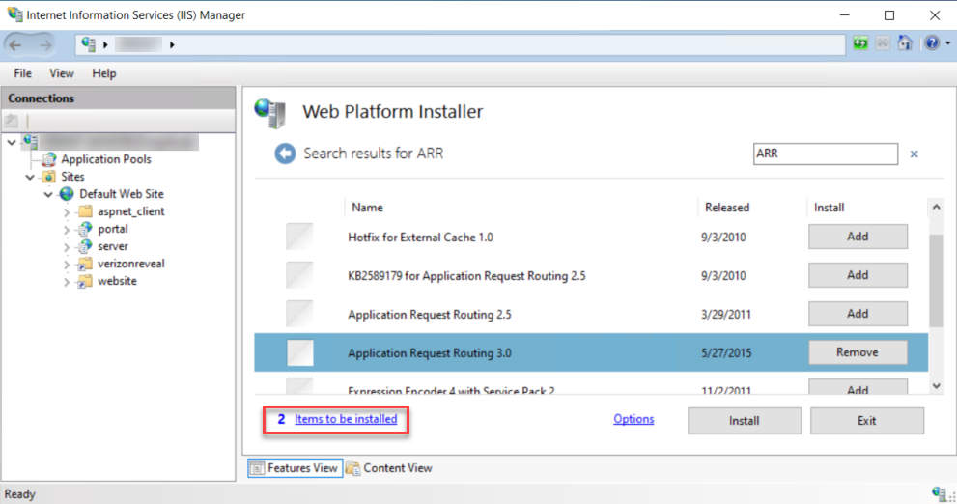Click the Install button
957x504 pixels.
point(744,421)
